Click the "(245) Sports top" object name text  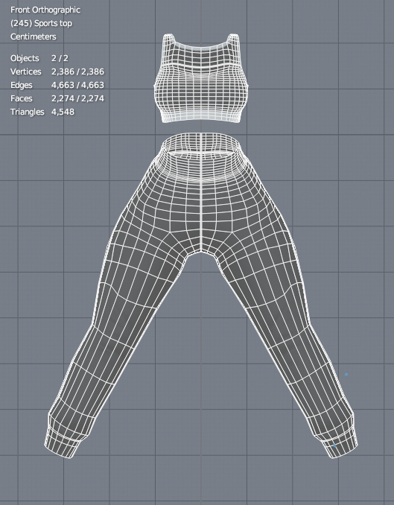point(41,24)
